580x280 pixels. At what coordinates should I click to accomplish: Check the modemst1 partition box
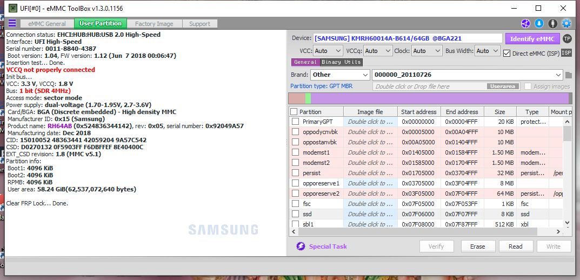coord(295,152)
